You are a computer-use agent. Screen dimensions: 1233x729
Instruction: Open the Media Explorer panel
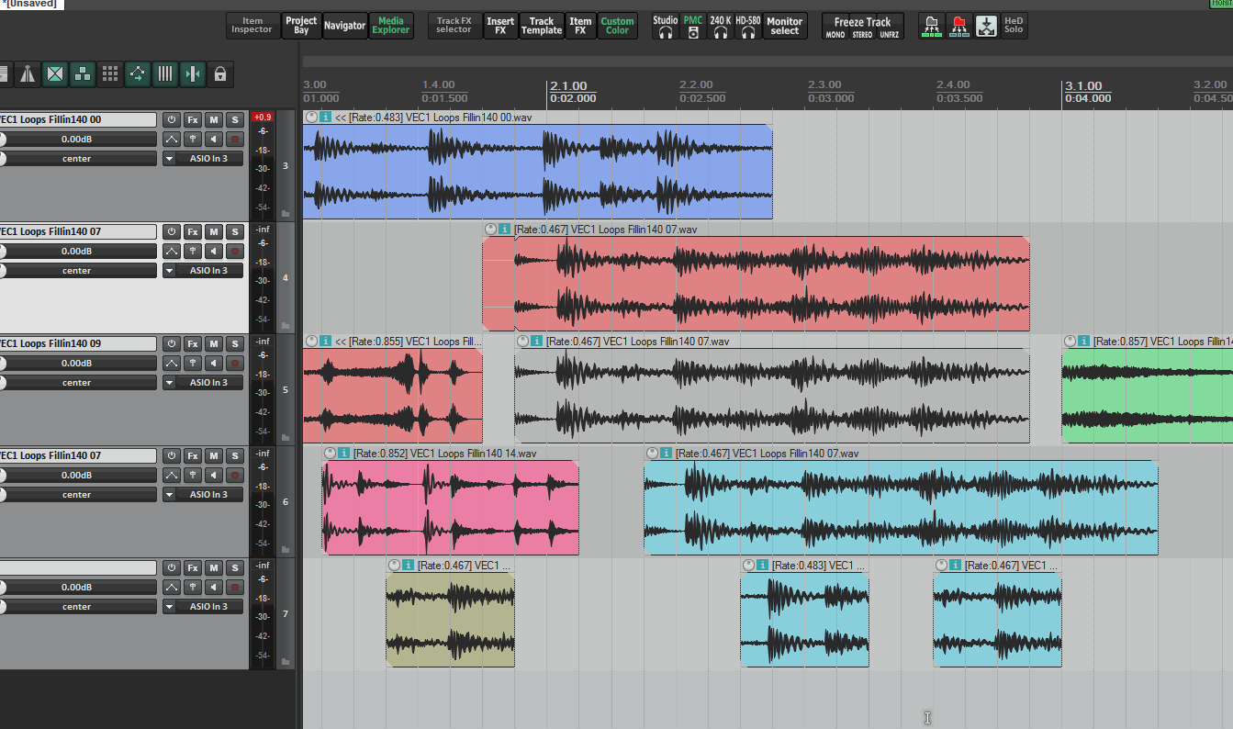pos(391,26)
